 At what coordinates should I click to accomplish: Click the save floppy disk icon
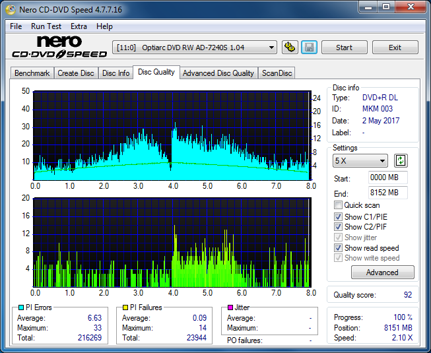tap(310, 48)
